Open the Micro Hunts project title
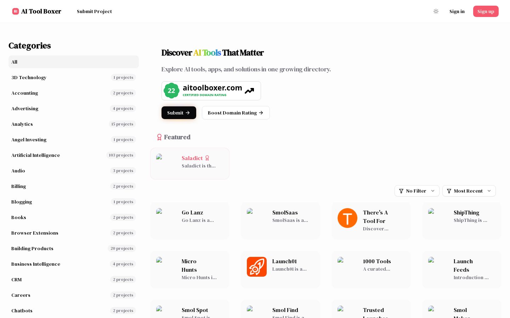Viewport: 510px width, 318px height. [x=189, y=266]
